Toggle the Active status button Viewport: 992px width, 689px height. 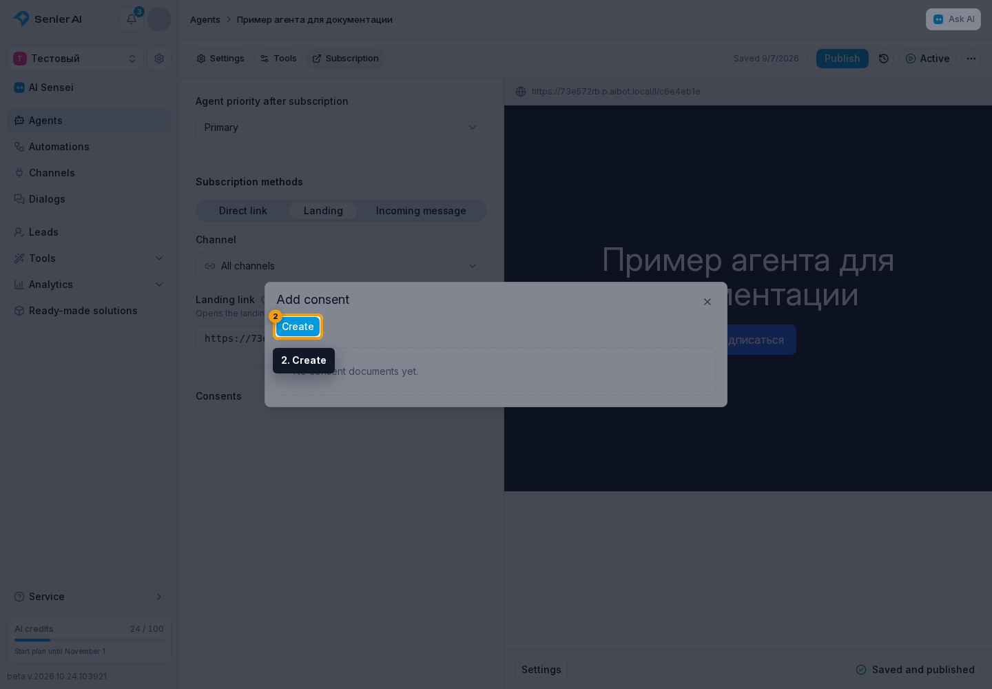927,59
